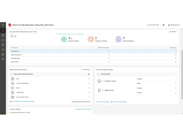Open best practices for ransomware prevention link
This screenshot has width=183, height=137.
coord(23,101)
